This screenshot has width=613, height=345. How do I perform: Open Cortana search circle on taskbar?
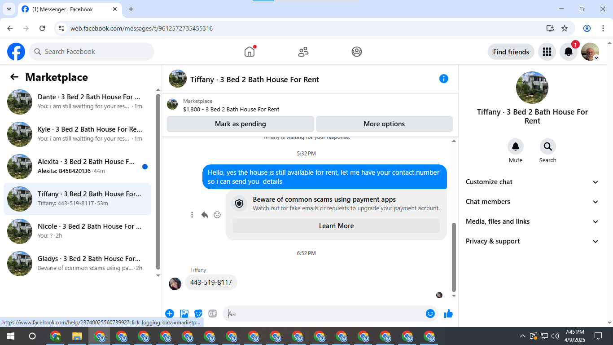tap(32, 336)
